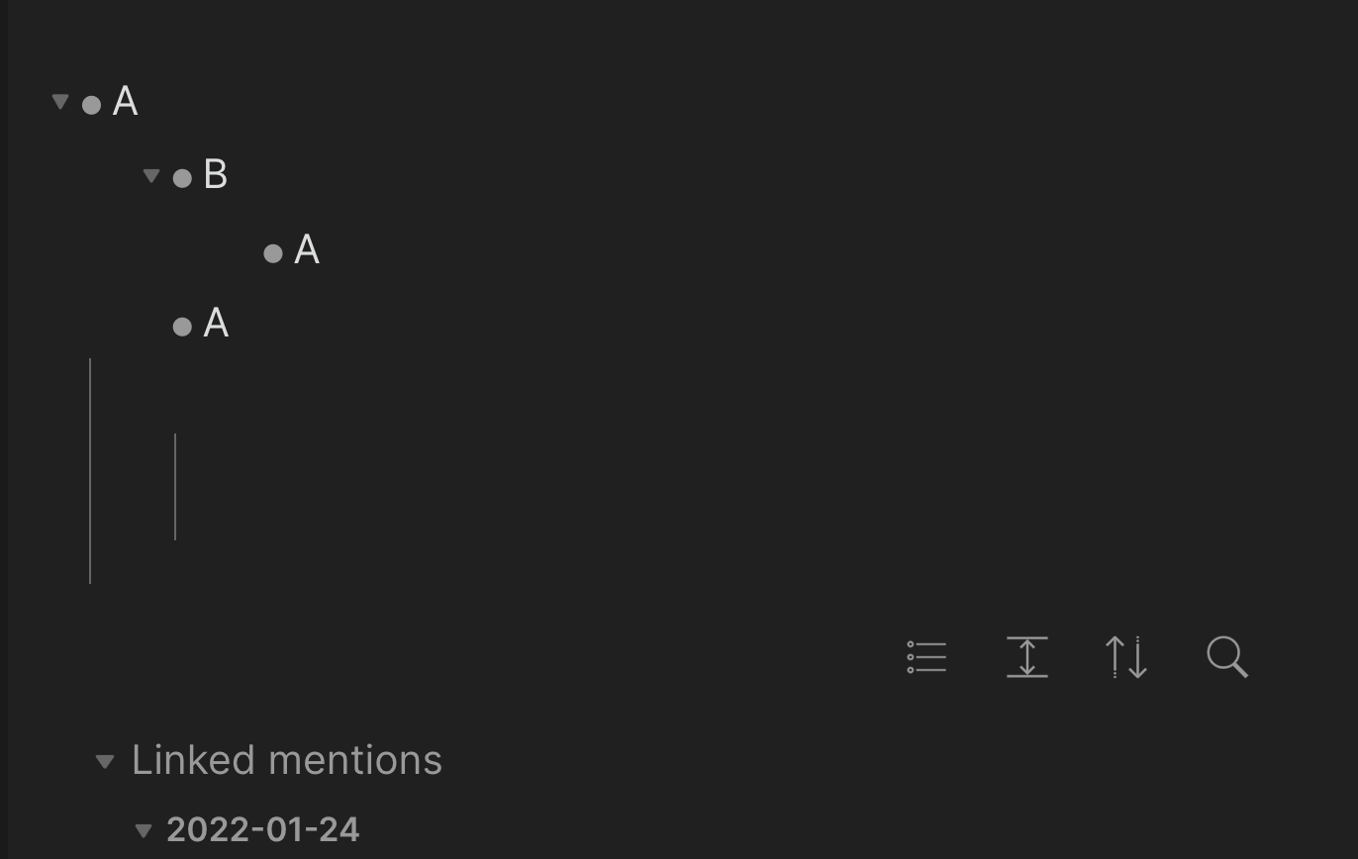Click the vertical thread line under the last A
The width and height of the screenshot is (1358, 859).
(x=90, y=470)
